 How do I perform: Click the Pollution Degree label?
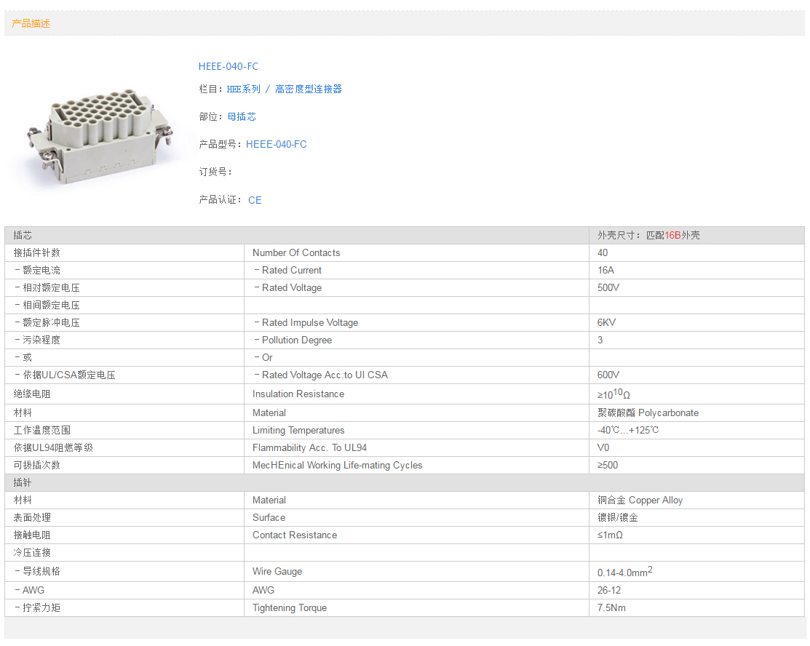(296, 340)
